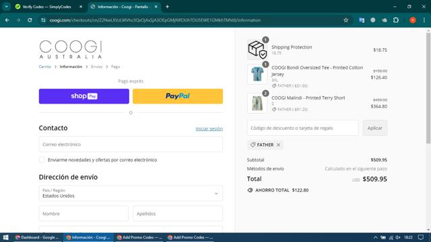Click the taskbar clock 18:22
This screenshot has width=431, height=242.
pos(408,237)
